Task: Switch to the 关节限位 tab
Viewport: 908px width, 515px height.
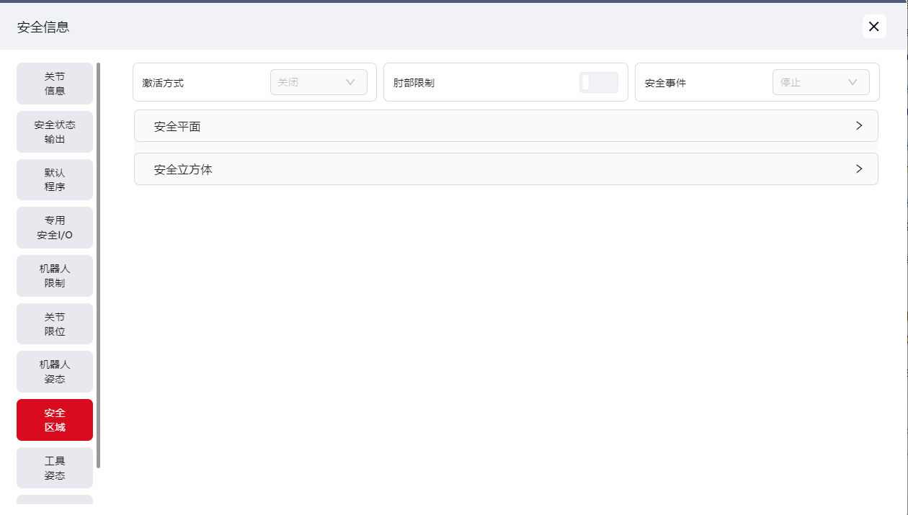Action: click(55, 324)
